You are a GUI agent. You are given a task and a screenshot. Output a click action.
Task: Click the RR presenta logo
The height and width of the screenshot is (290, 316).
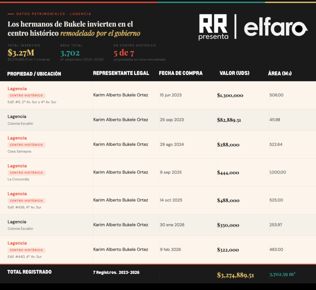pyautogui.click(x=213, y=27)
